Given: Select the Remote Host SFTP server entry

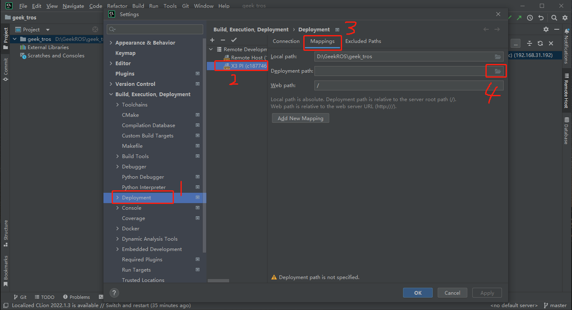Looking at the screenshot, I should tap(245, 57).
